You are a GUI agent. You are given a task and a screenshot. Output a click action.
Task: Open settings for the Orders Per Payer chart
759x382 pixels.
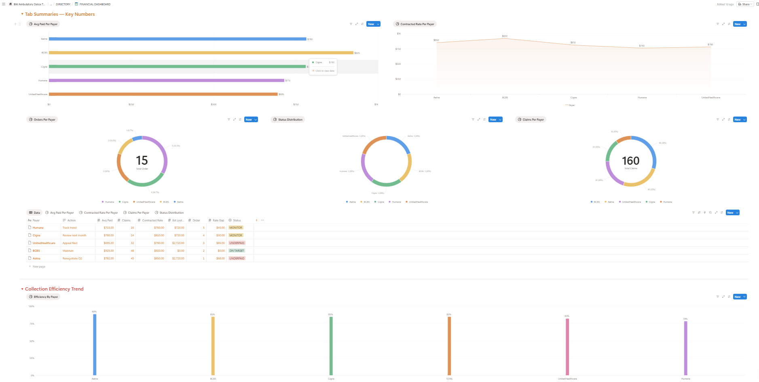(x=240, y=119)
